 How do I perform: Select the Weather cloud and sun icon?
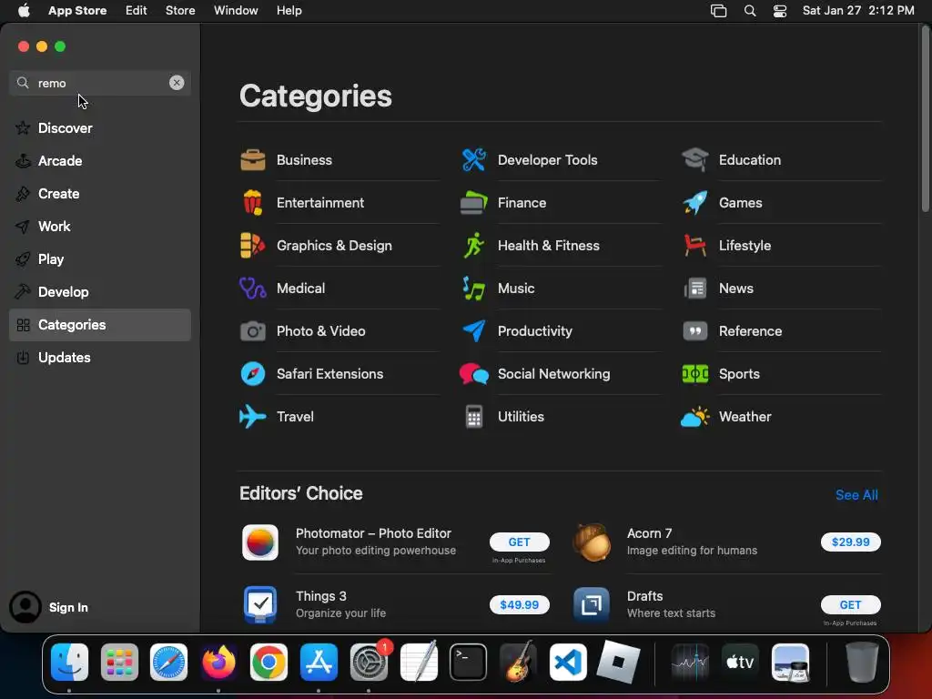tap(694, 417)
